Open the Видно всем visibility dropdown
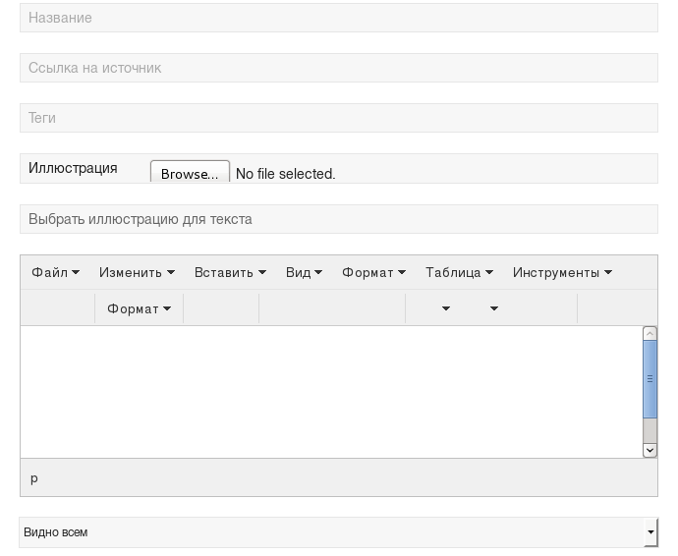Viewport: 678px width, 556px height. coord(339,532)
